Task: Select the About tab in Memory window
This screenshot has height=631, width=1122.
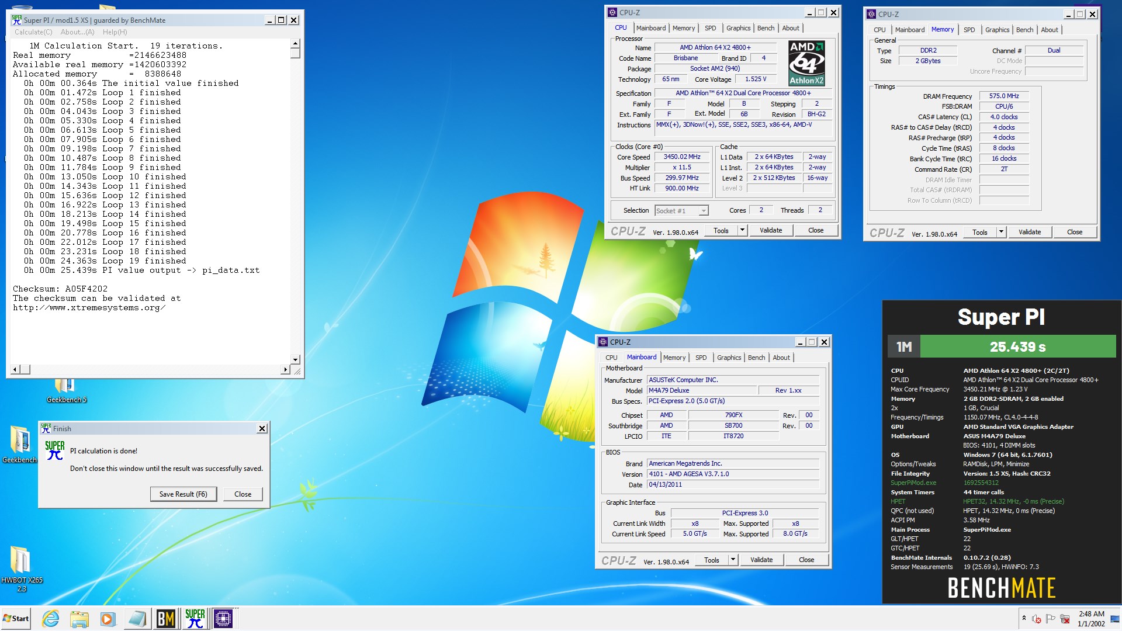Action: pos(1049,30)
